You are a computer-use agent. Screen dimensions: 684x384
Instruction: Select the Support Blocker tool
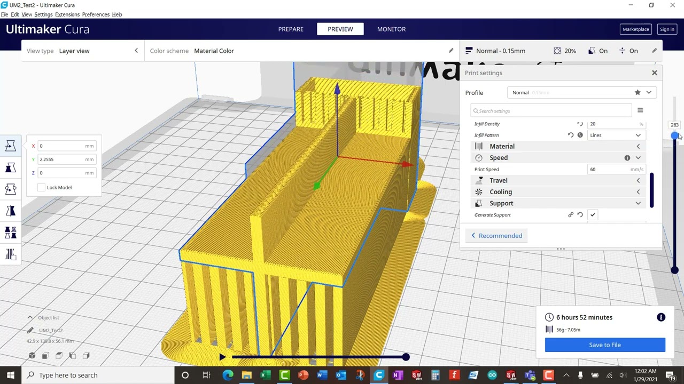coord(10,254)
